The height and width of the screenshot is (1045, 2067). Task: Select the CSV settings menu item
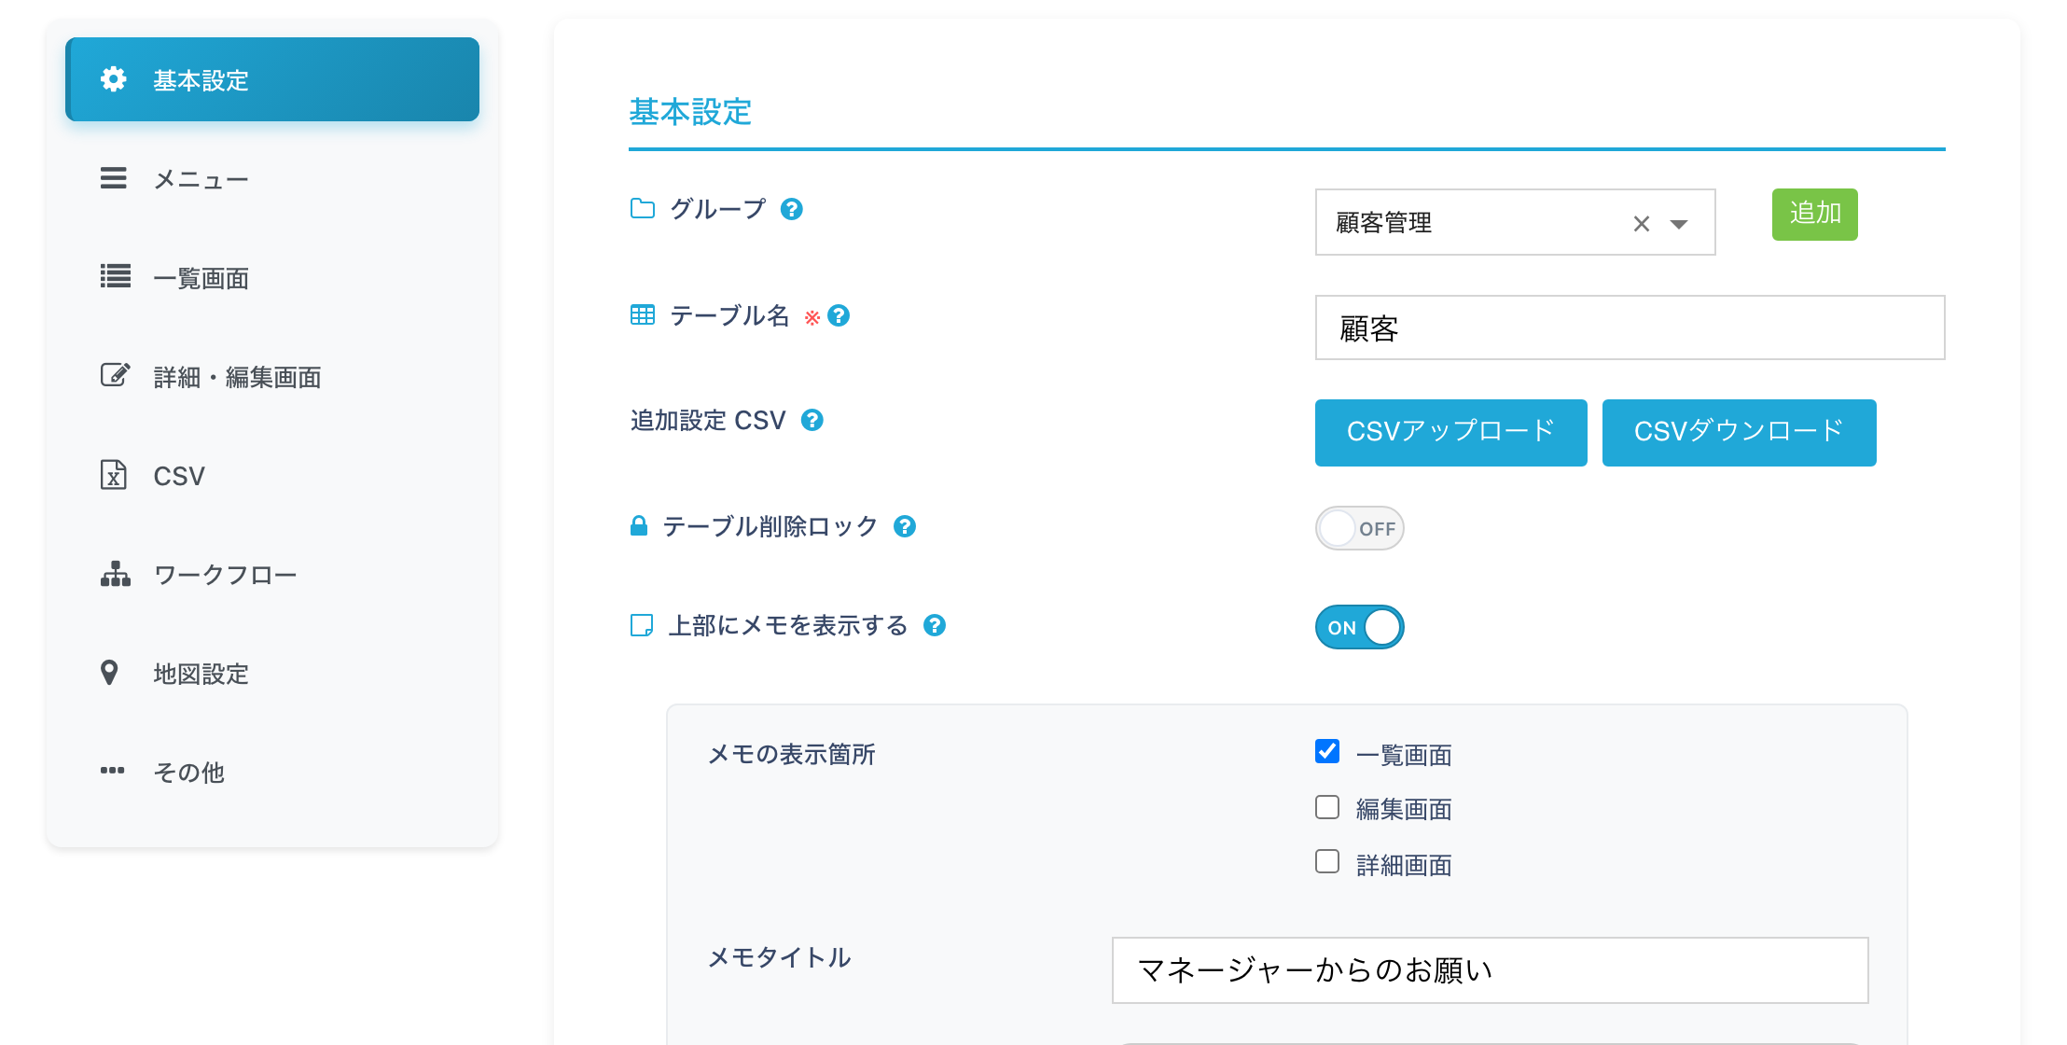pyautogui.click(x=272, y=475)
